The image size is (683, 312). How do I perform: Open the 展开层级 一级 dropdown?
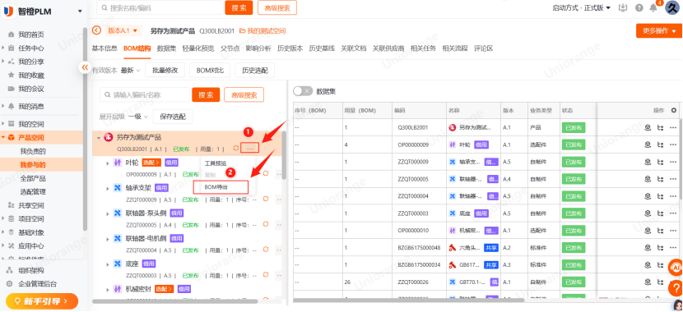[x=138, y=117]
